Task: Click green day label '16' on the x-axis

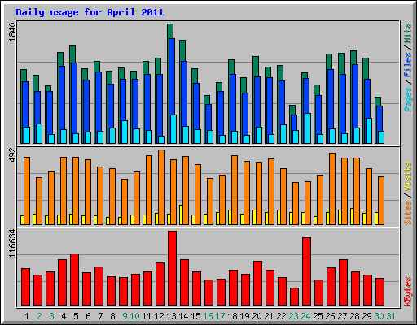Action: click(x=208, y=316)
